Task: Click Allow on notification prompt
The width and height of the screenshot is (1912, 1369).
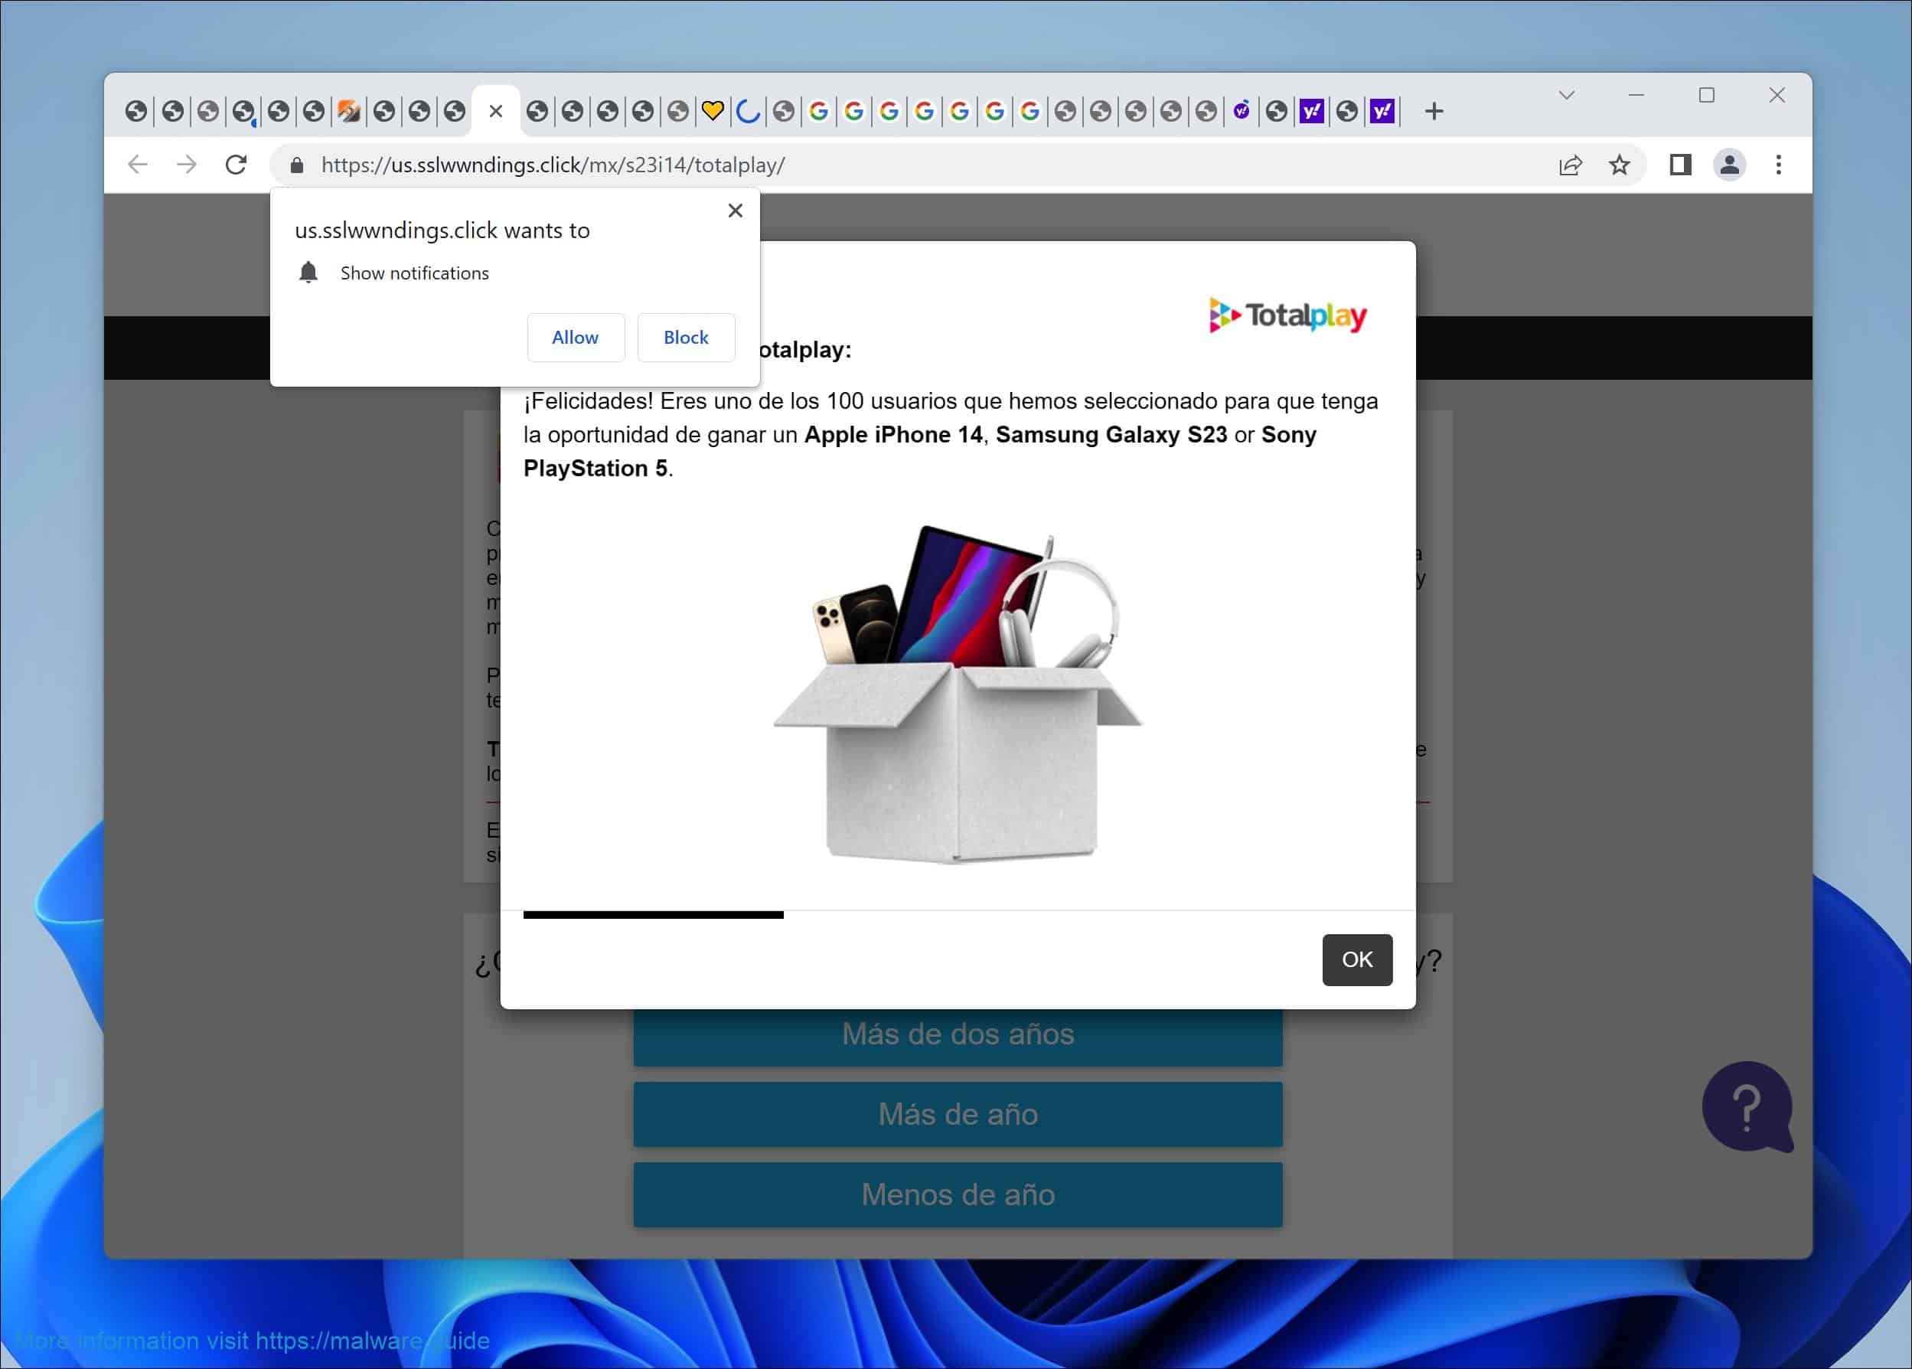Action: coord(575,337)
